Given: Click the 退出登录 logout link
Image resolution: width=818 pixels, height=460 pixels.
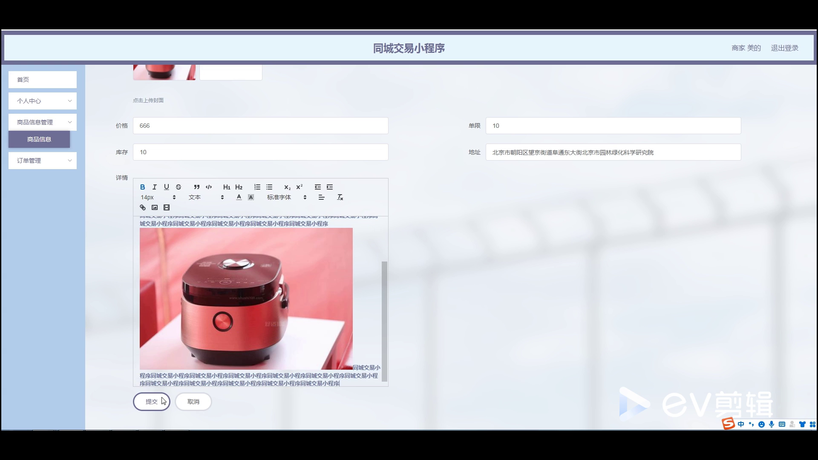Looking at the screenshot, I should (785, 48).
